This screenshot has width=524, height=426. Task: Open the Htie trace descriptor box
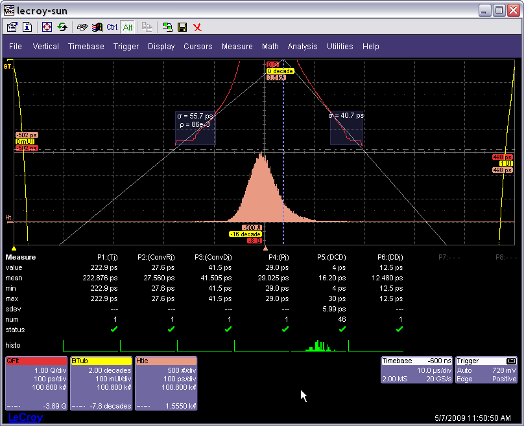(166, 384)
